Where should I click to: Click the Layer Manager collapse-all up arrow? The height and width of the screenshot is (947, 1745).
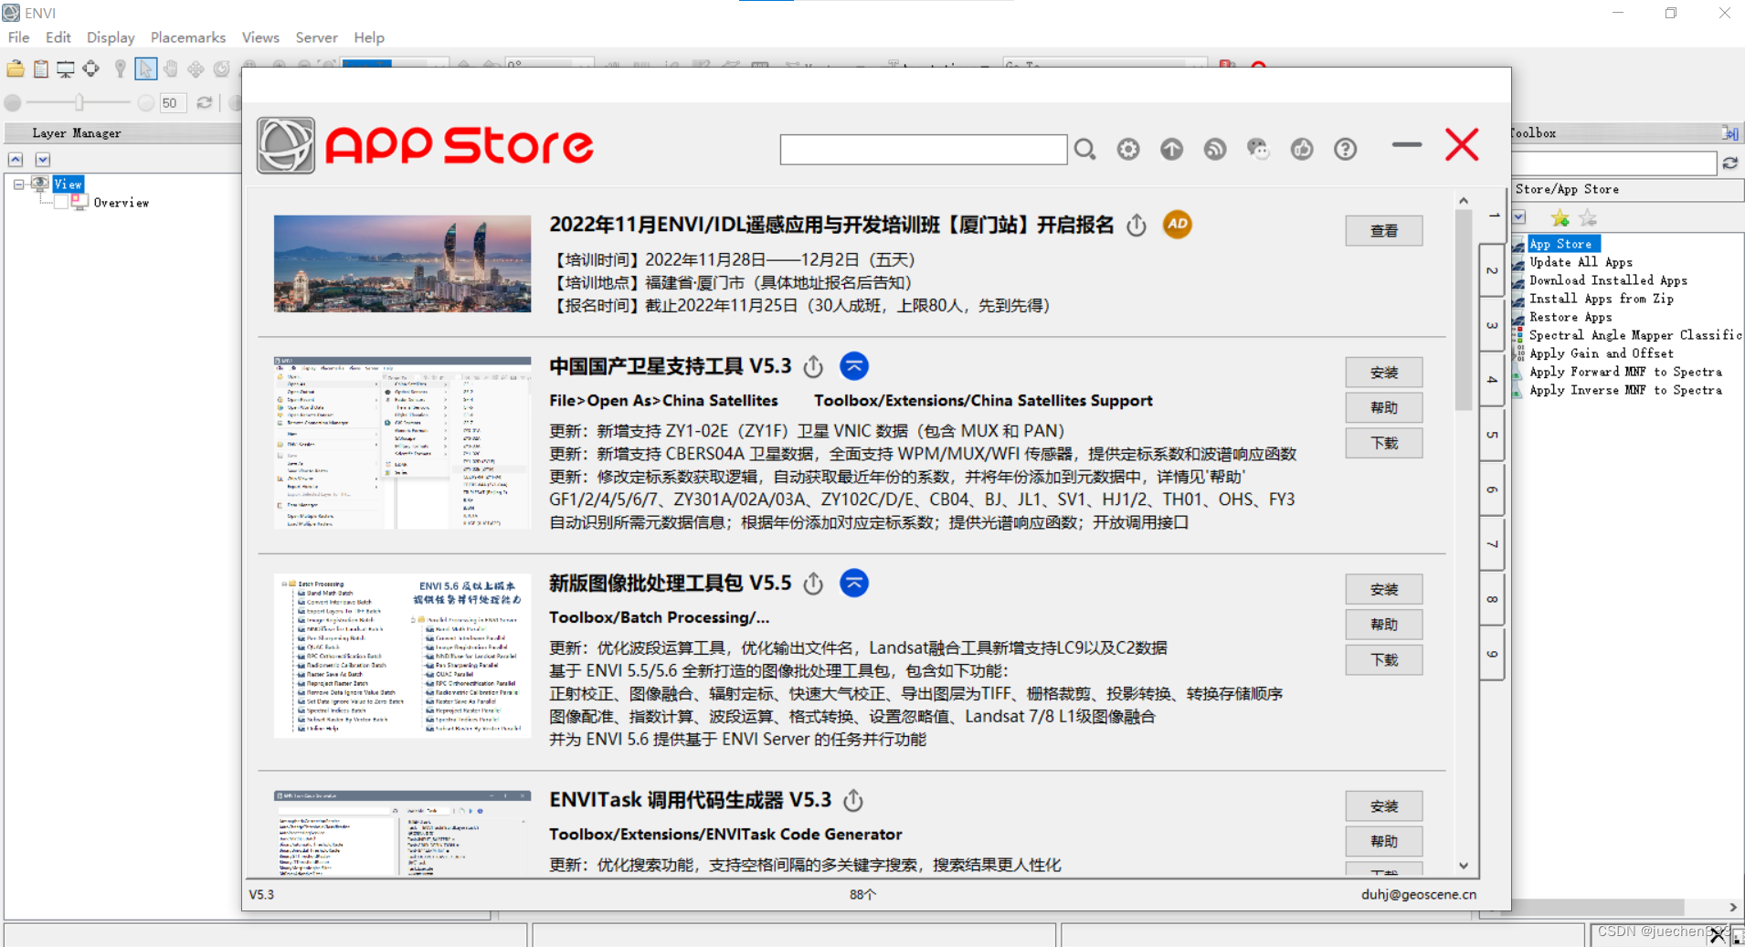pos(16,160)
